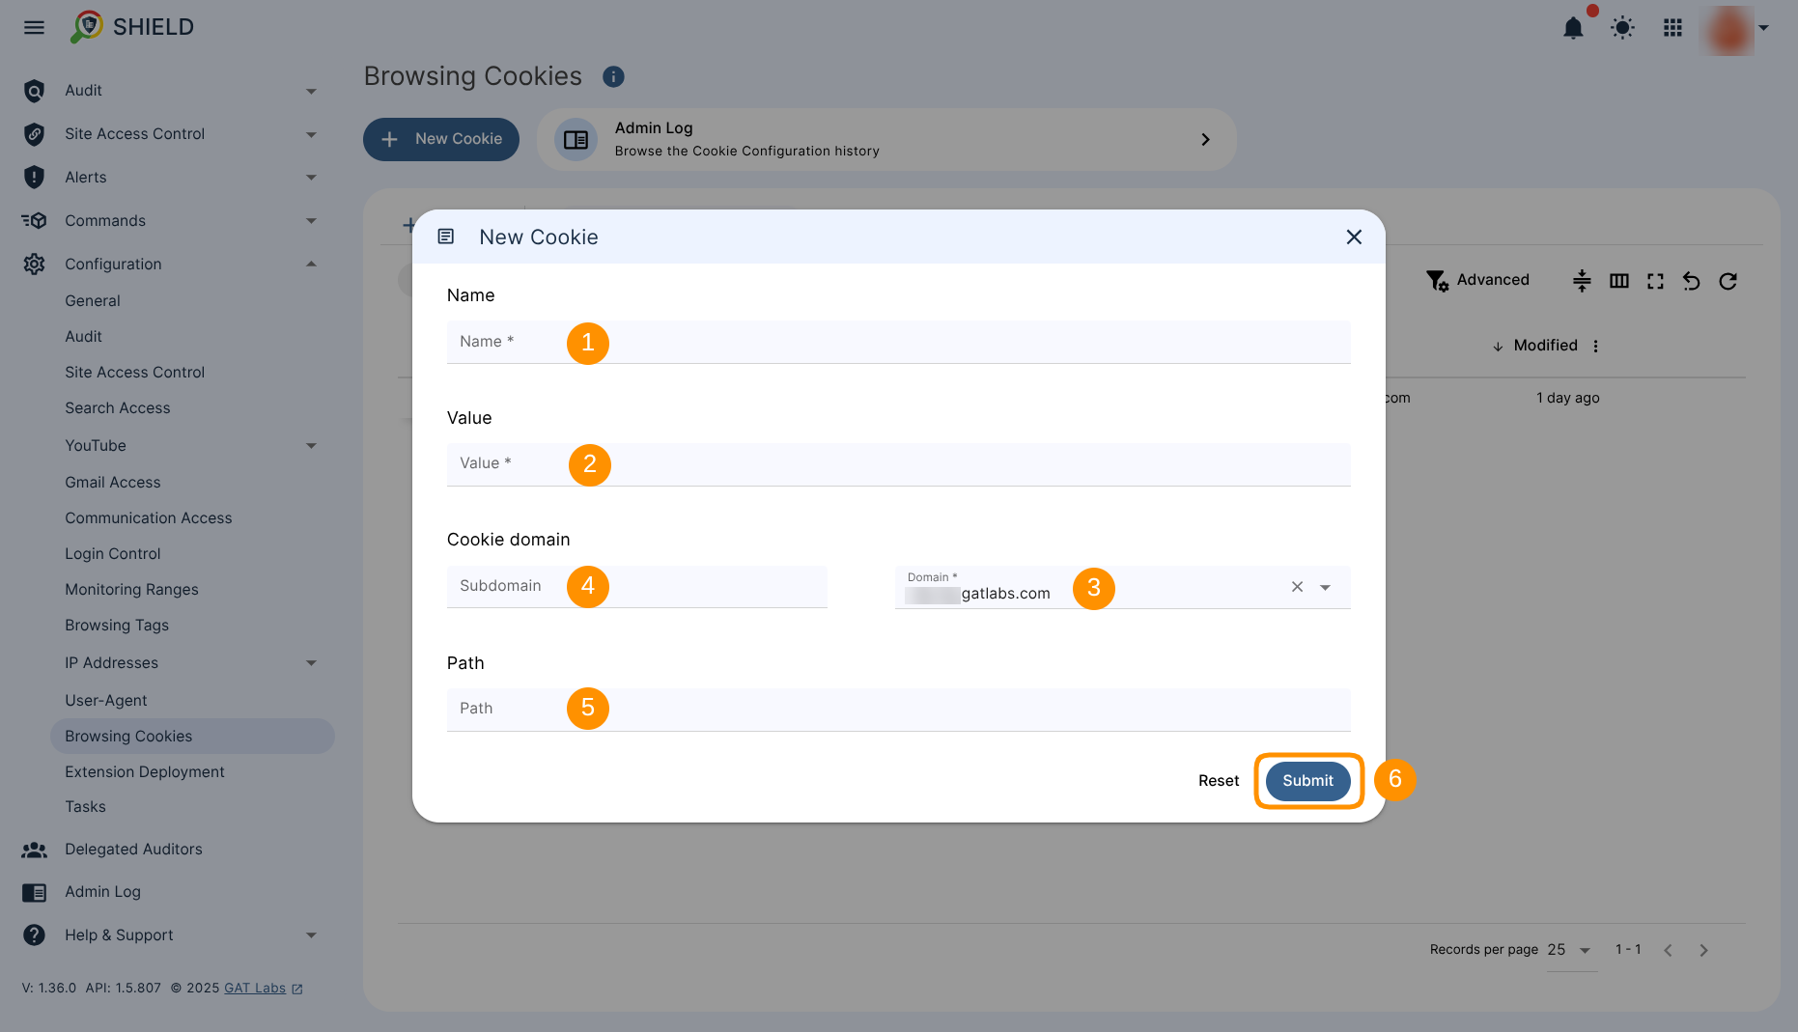Click the undo table settings icon
The image size is (1798, 1032).
(x=1692, y=281)
